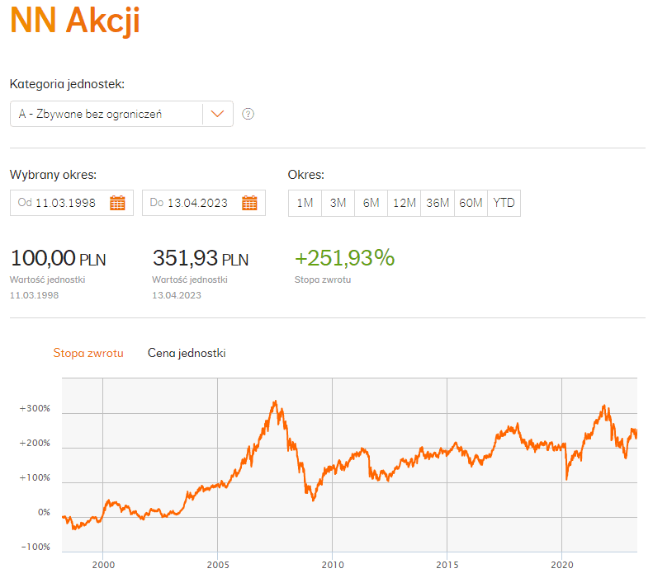The image size is (653, 578).
Task: Click the NN Akcji page heading
Action: click(x=75, y=21)
